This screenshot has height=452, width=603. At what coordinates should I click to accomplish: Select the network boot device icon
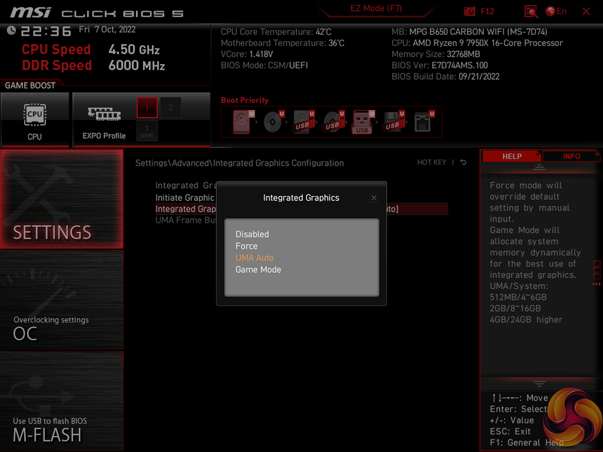click(423, 122)
